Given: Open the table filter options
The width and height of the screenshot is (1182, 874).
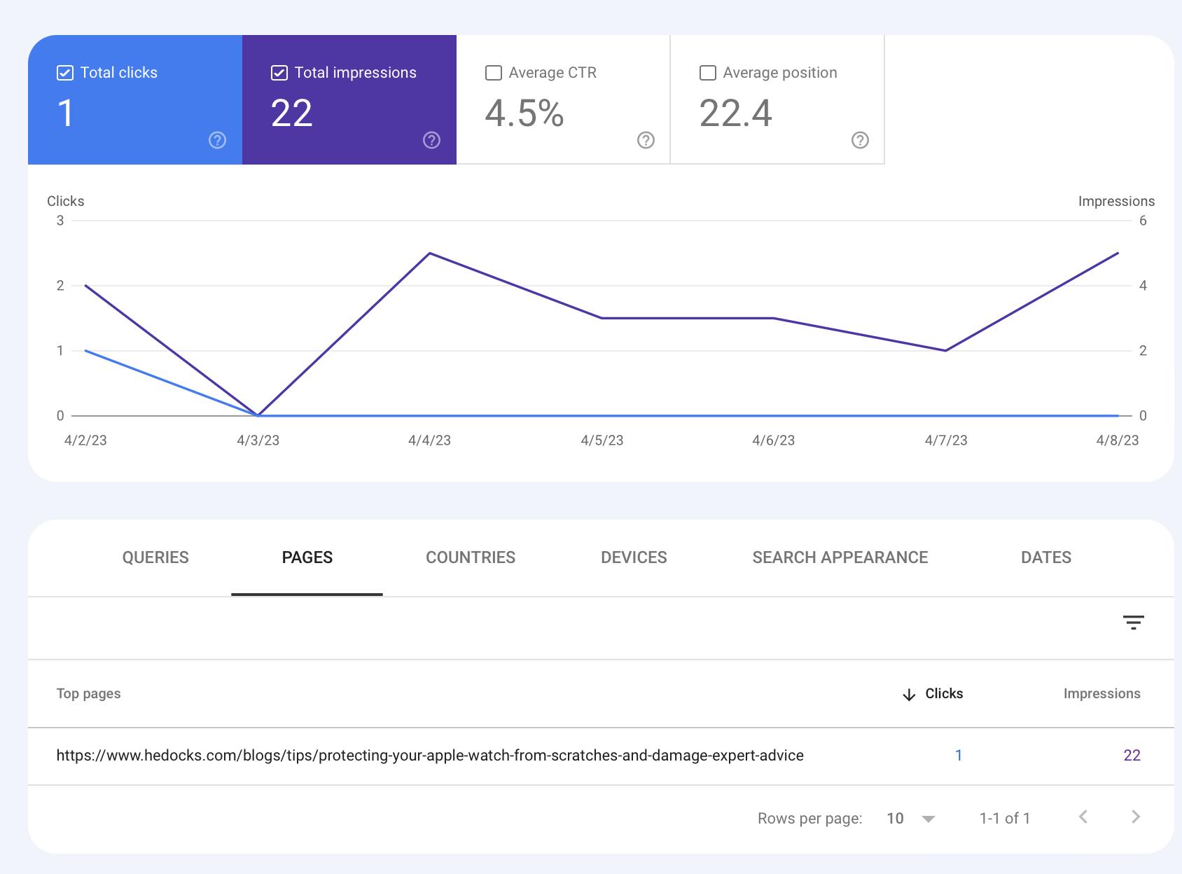Looking at the screenshot, I should pyautogui.click(x=1134, y=622).
